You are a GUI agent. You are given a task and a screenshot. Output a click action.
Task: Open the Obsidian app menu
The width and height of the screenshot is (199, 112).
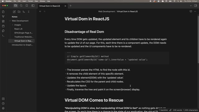pos(8,1)
